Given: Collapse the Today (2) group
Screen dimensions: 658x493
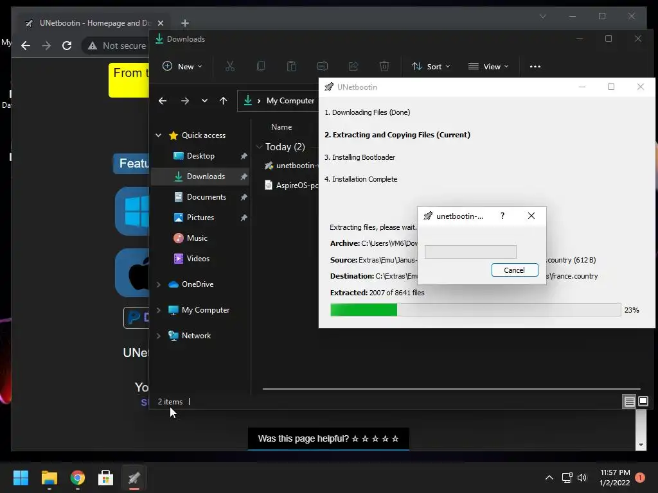Looking at the screenshot, I should pos(259,147).
